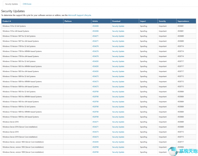Screen dimensions: 198x156
Task: Download Security Update for Version 1803 ARM64-based
Action: tap(118, 66)
